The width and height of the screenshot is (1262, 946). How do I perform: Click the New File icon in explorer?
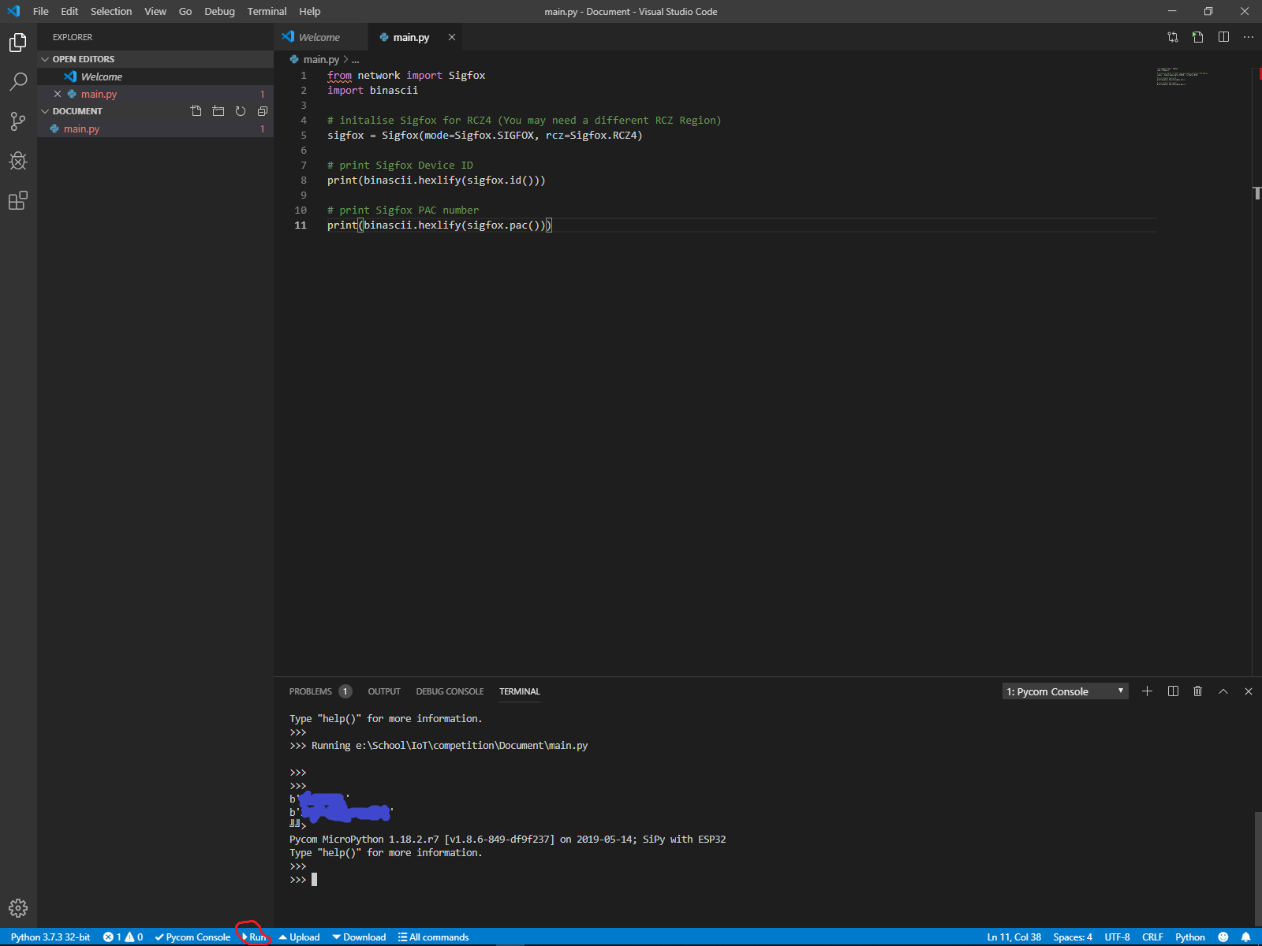[196, 111]
